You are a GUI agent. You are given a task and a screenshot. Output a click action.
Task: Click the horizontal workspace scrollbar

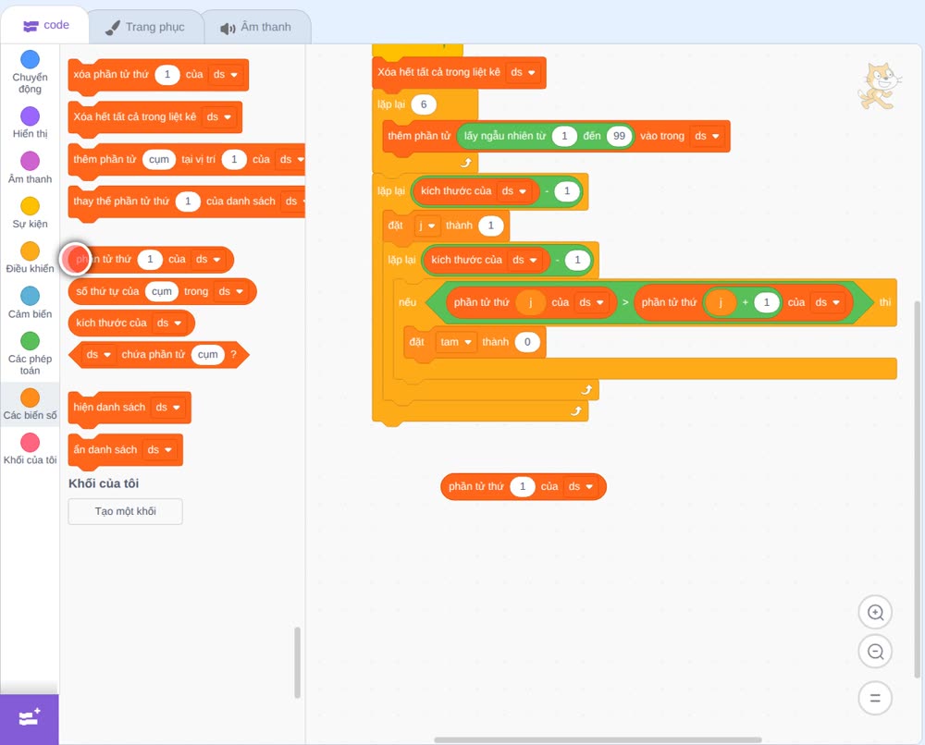[598, 739]
